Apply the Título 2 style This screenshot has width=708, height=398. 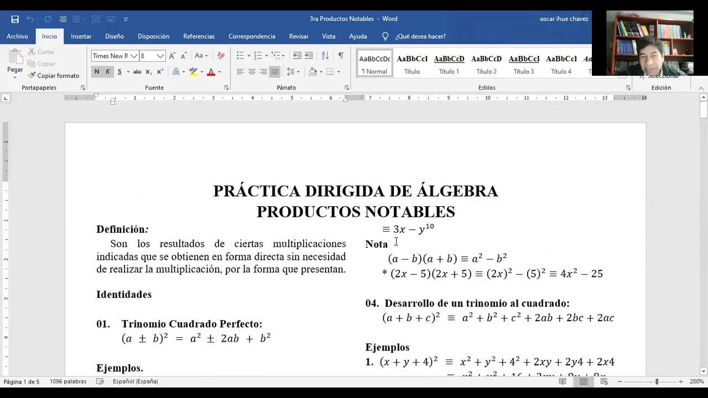pyautogui.click(x=486, y=64)
